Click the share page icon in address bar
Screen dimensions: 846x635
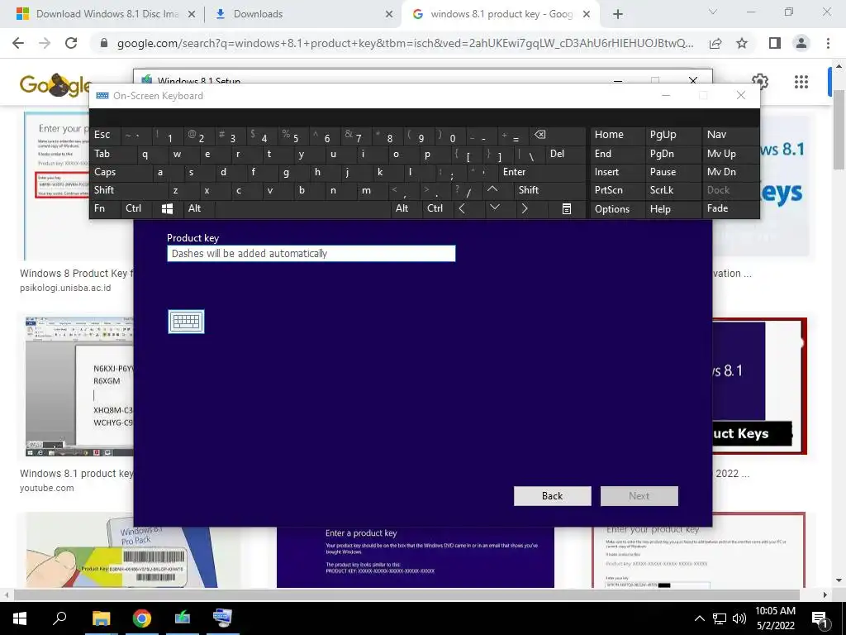715,43
